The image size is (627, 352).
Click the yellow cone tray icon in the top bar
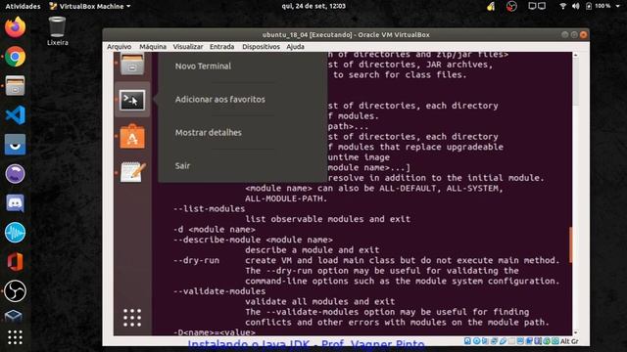(491, 6)
